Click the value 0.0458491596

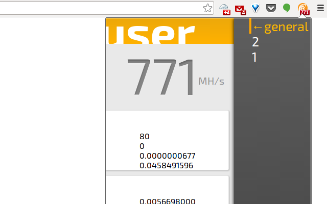[x=166, y=166]
